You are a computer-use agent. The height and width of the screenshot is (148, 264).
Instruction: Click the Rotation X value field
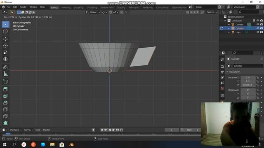248,90
